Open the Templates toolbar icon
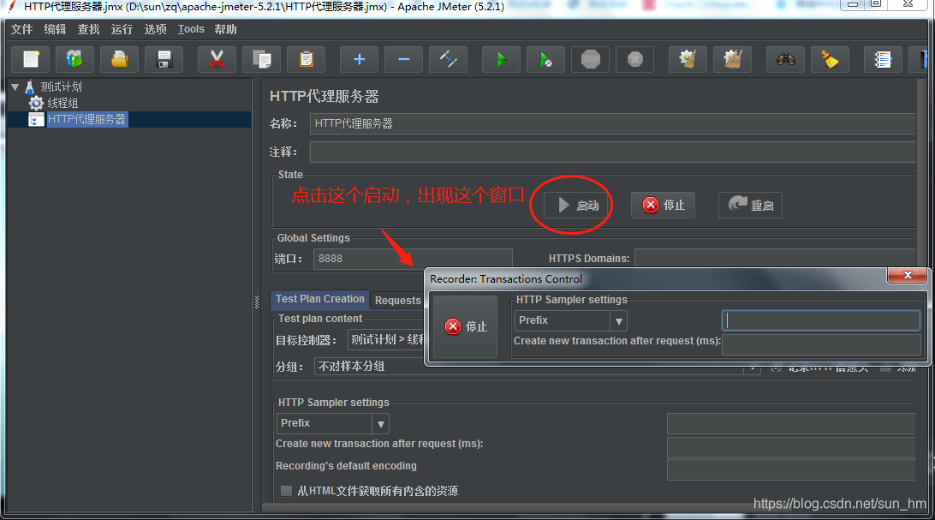Viewport: 935px width, 520px height. pos(74,59)
